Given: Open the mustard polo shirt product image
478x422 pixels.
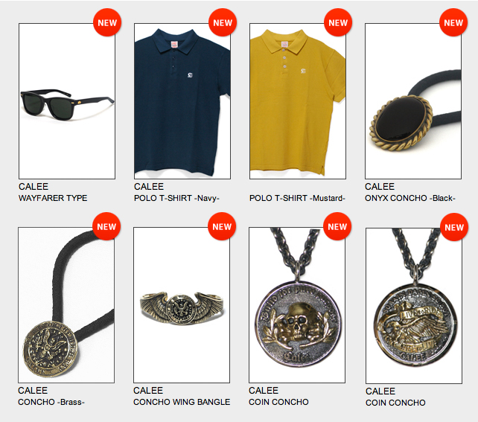Looking at the screenshot, I should tap(298, 101).
